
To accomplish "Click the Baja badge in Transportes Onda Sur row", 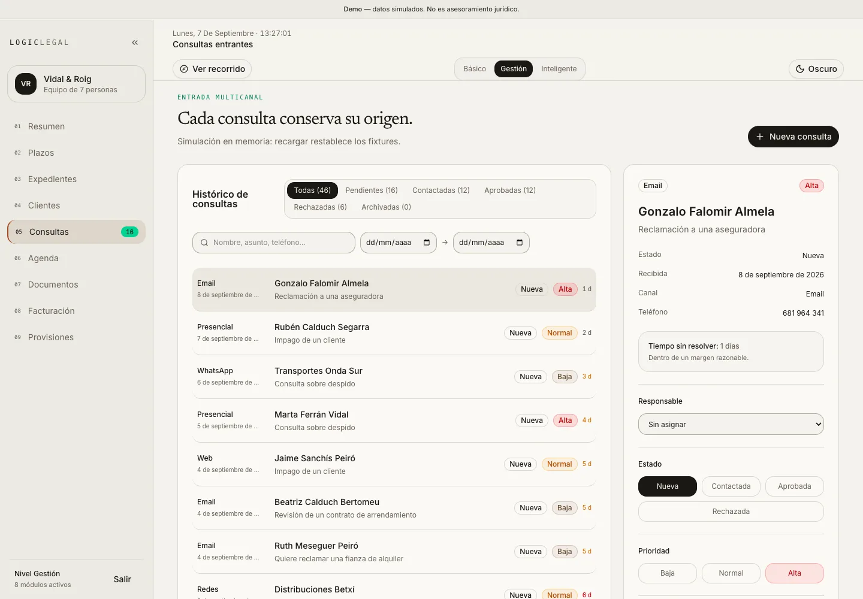I will point(565,377).
